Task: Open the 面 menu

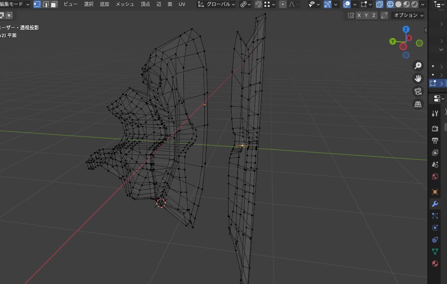Action: point(170,4)
